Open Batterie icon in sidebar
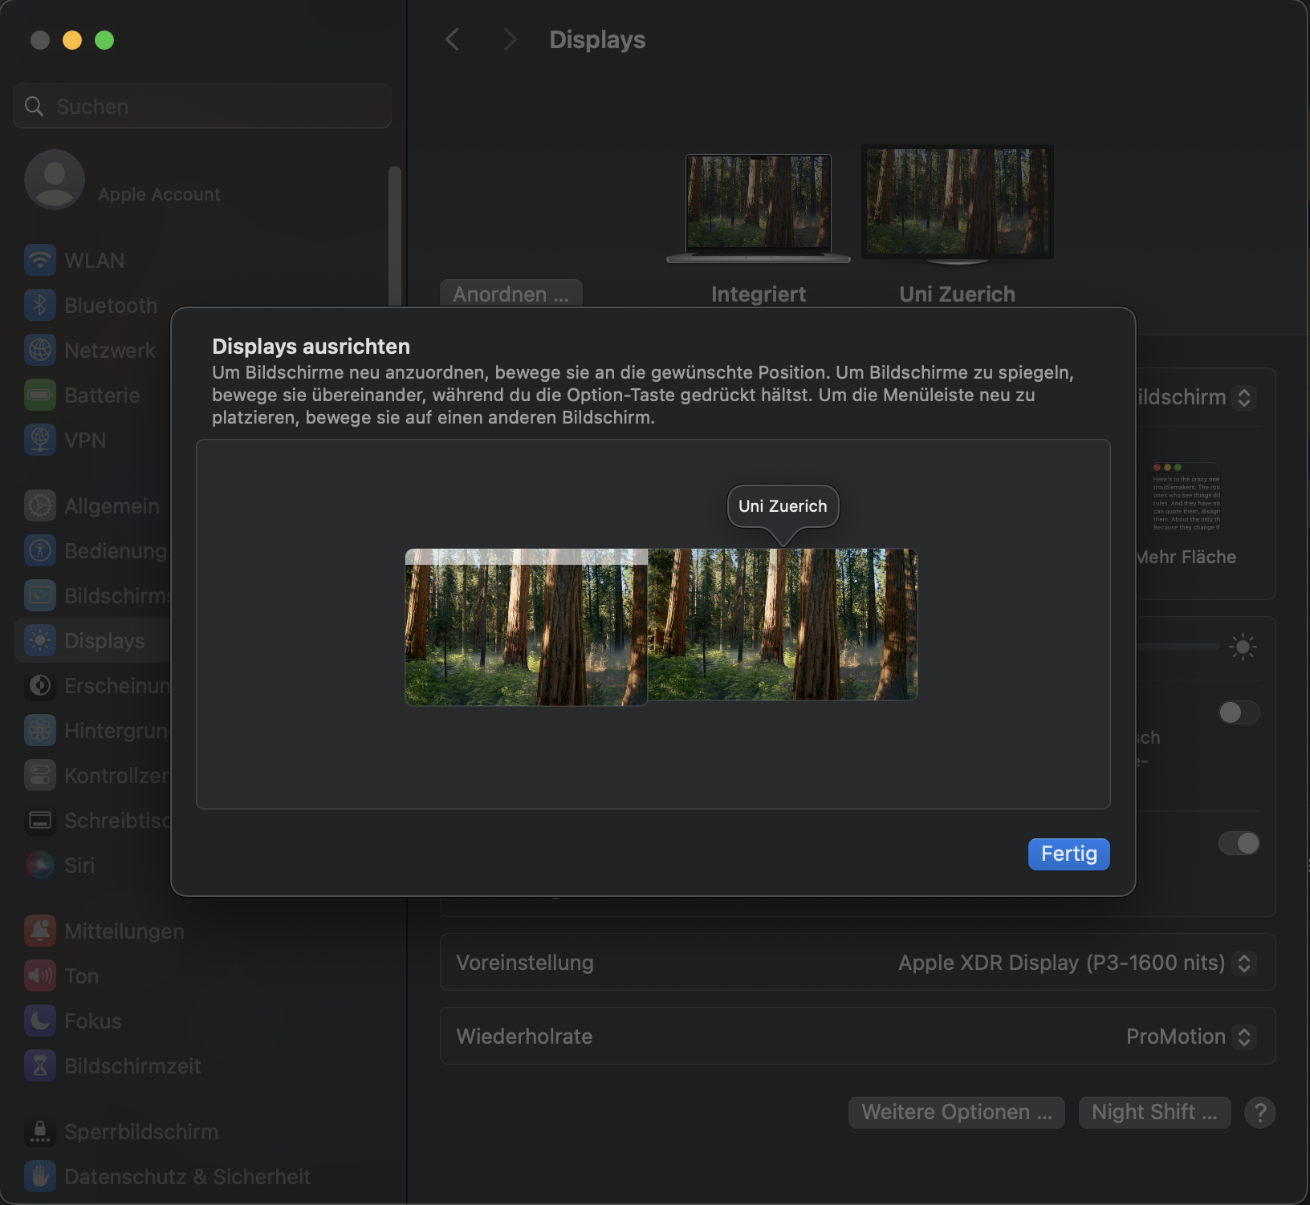1310x1205 pixels. click(x=40, y=395)
